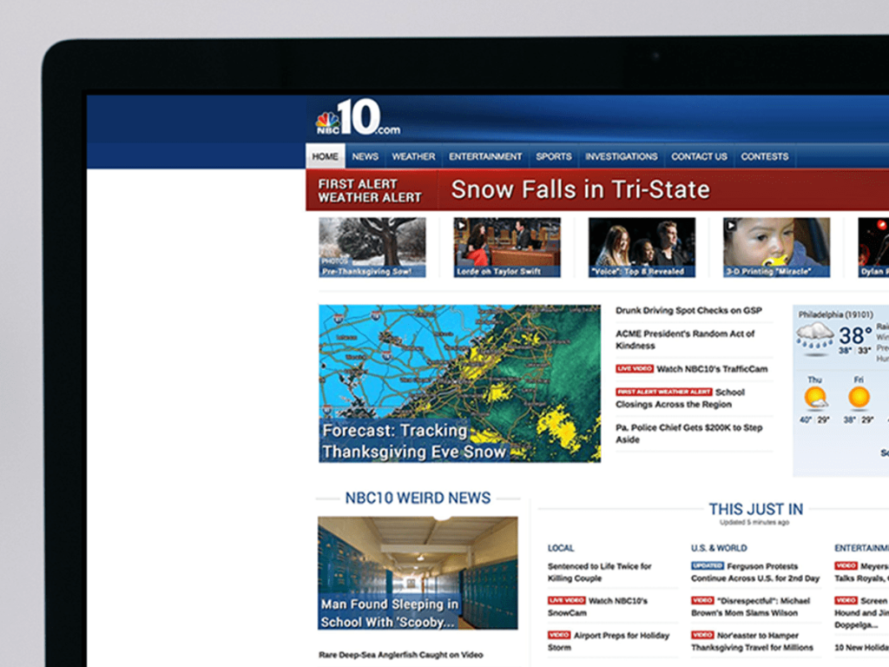Open 'Disrespectful': Michael Brown's Mom story
This screenshot has height=667, width=889.
tap(751, 607)
